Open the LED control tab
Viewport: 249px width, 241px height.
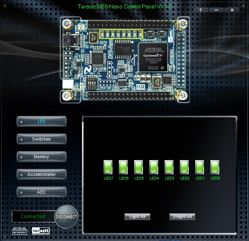(41, 122)
